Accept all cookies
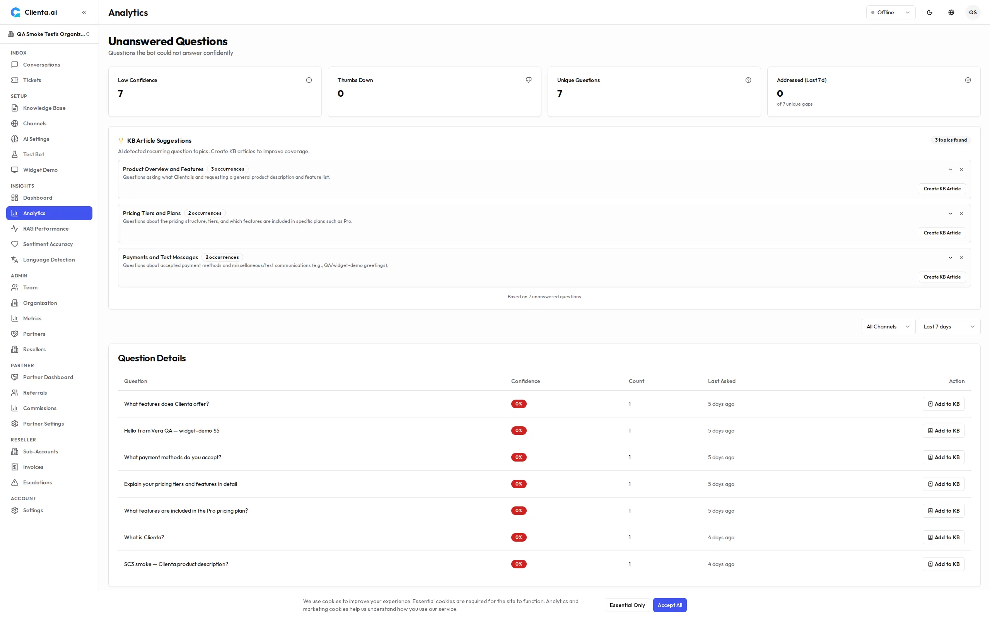 coord(670,605)
